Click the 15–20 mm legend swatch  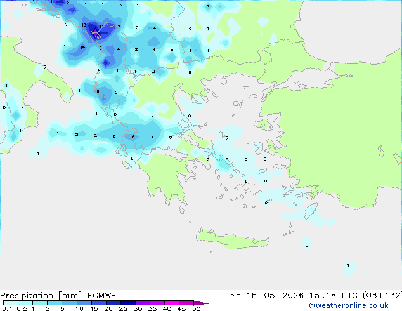click(x=99, y=303)
